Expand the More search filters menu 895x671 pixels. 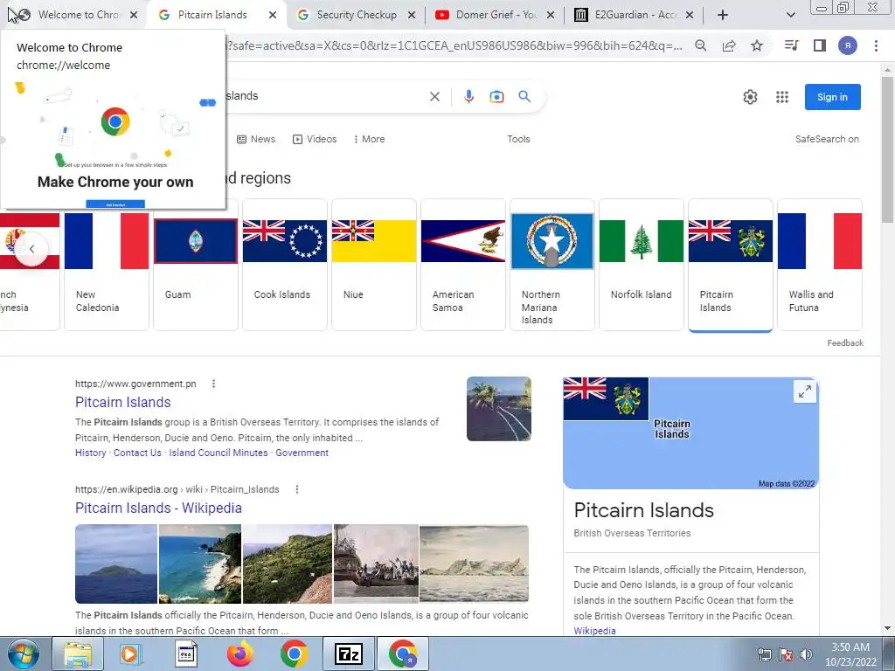click(x=369, y=139)
